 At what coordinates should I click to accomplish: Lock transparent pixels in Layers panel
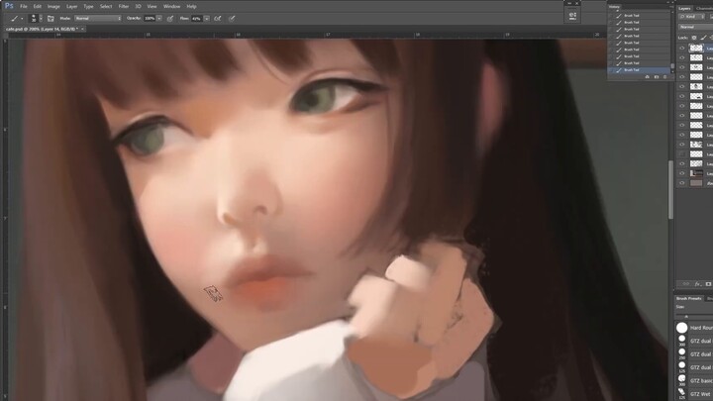click(x=694, y=38)
